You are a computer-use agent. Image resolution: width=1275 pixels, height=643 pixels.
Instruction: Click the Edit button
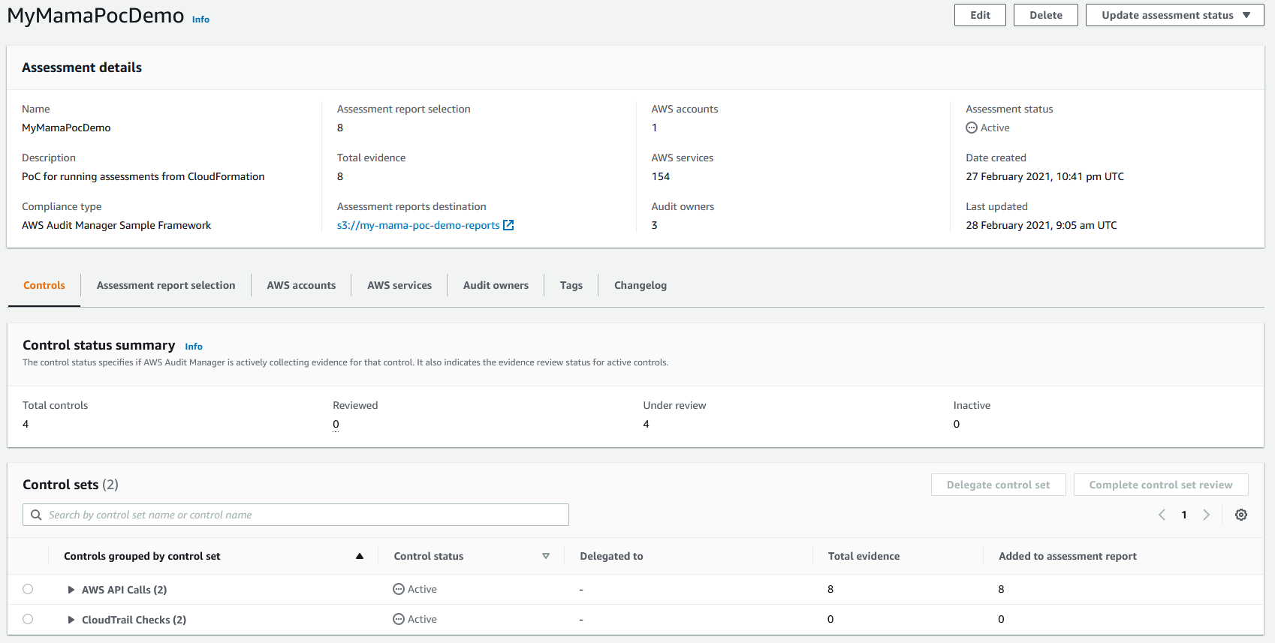coord(980,15)
